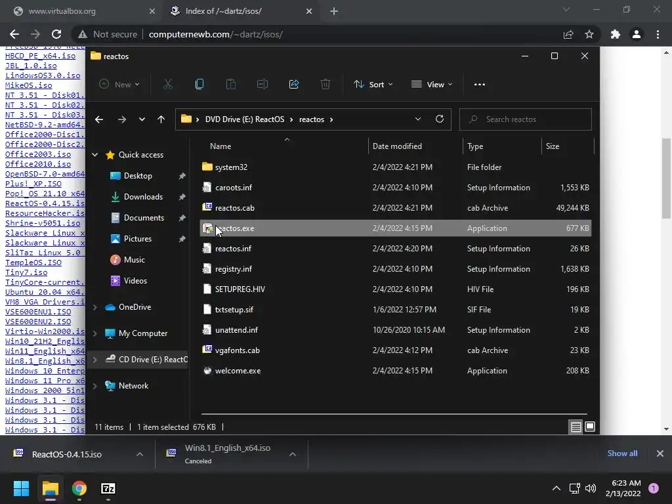The image size is (672, 504).
Task: Open a new Chrome tab
Action: click(x=334, y=11)
